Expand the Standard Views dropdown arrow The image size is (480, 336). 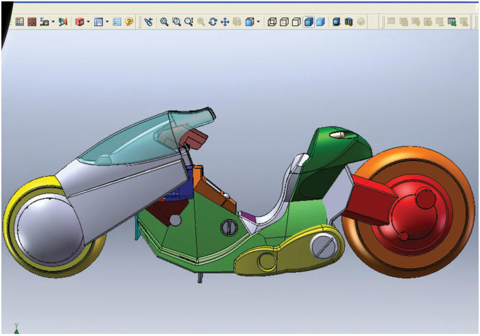coord(259,22)
